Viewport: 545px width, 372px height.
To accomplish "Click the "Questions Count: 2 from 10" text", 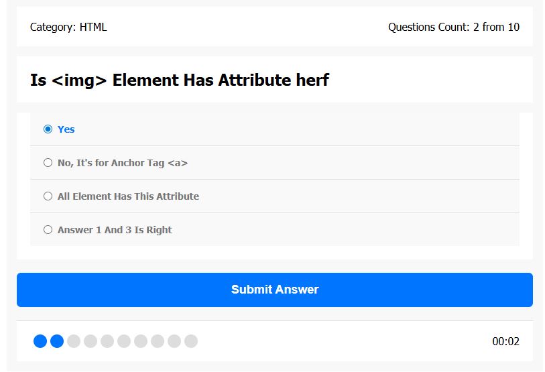I will [453, 27].
